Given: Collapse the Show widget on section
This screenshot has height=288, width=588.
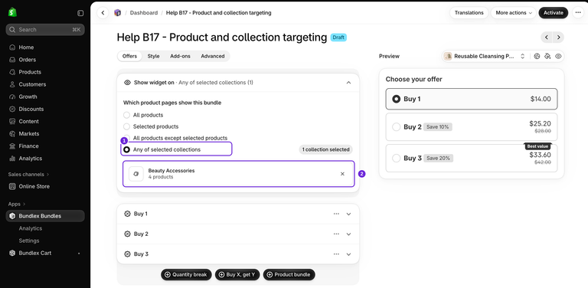Looking at the screenshot, I should (x=348, y=83).
